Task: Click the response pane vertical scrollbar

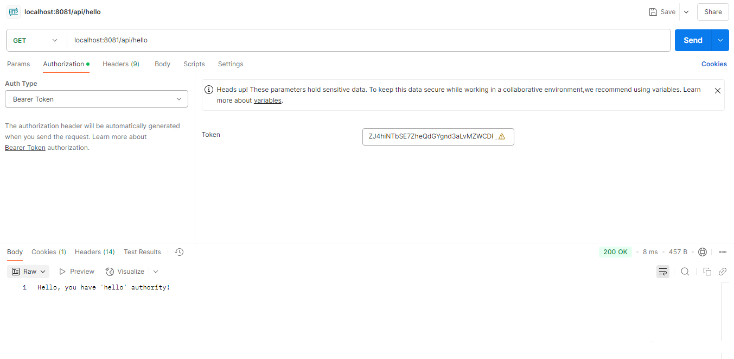Action: [722, 311]
